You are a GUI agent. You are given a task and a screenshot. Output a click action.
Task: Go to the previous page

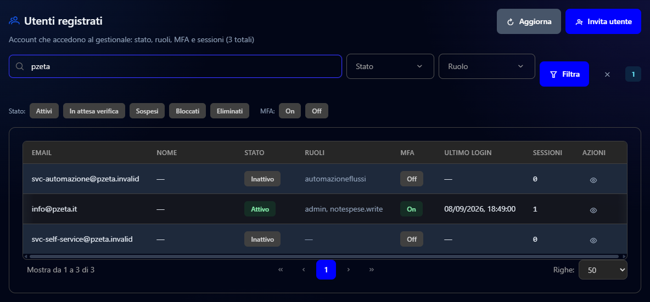pos(304,270)
